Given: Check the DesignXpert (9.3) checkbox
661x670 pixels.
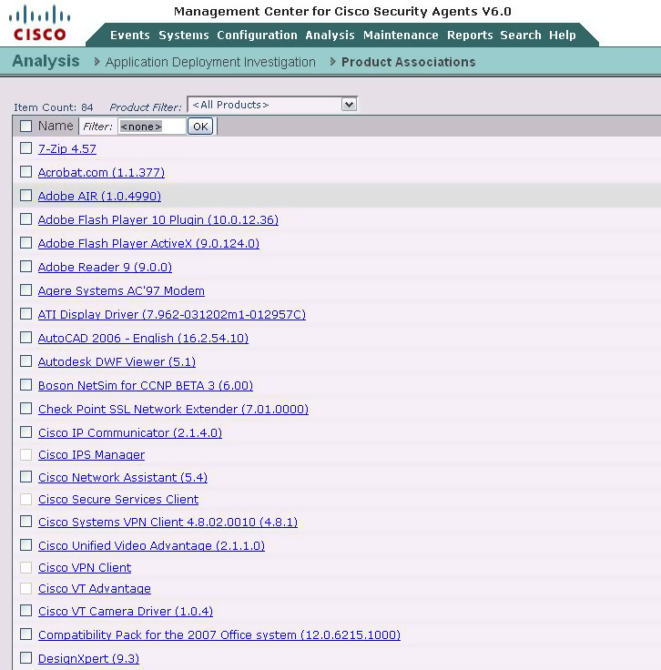Looking at the screenshot, I should click(x=26, y=658).
